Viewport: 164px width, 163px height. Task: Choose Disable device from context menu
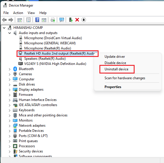click(115, 63)
